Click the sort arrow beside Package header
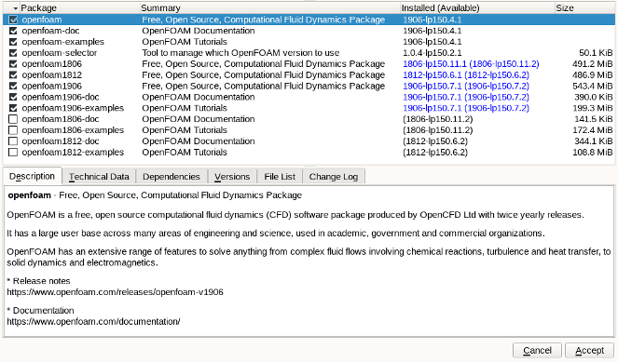 (x=15, y=8)
